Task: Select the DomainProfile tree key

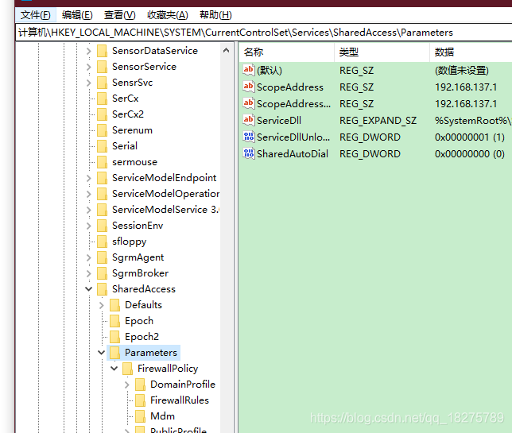Action: (x=183, y=385)
